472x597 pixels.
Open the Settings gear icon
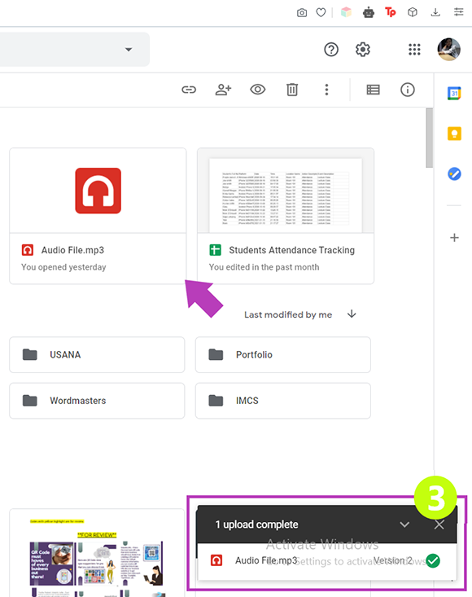pos(362,50)
